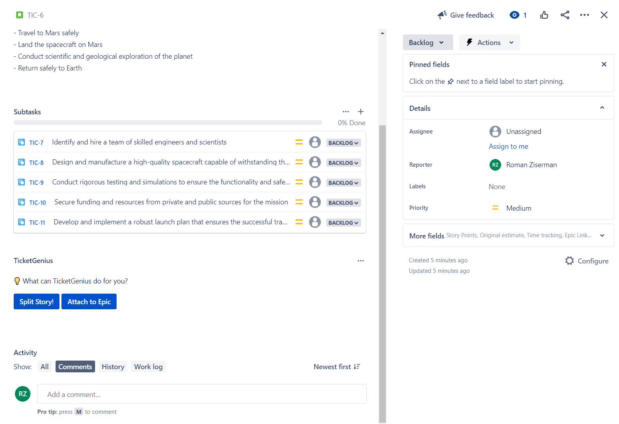This screenshot has height=424, width=619.
Task: Click assignee avatar on TIC-7 row
Action: point(315,142)
